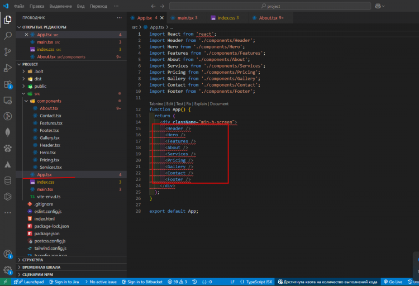Expand the dist folder
419x286 pixels.
pyautogui.click(x=23, y=79)
